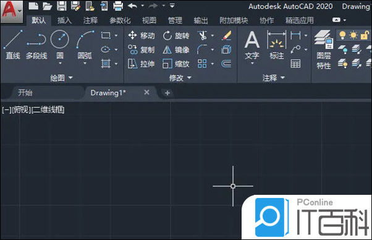Open the undo history dropdown arrow
This screenshot has width=372, height=240.
pyautogui.click(x=142, y=6)
